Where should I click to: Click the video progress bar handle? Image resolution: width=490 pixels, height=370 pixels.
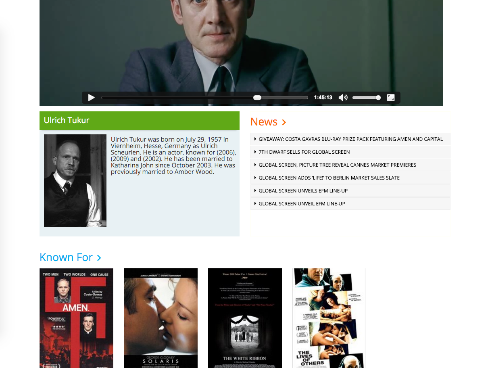[257, 98]
